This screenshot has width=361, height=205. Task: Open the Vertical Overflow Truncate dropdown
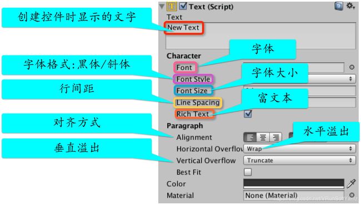pos(299,160)
